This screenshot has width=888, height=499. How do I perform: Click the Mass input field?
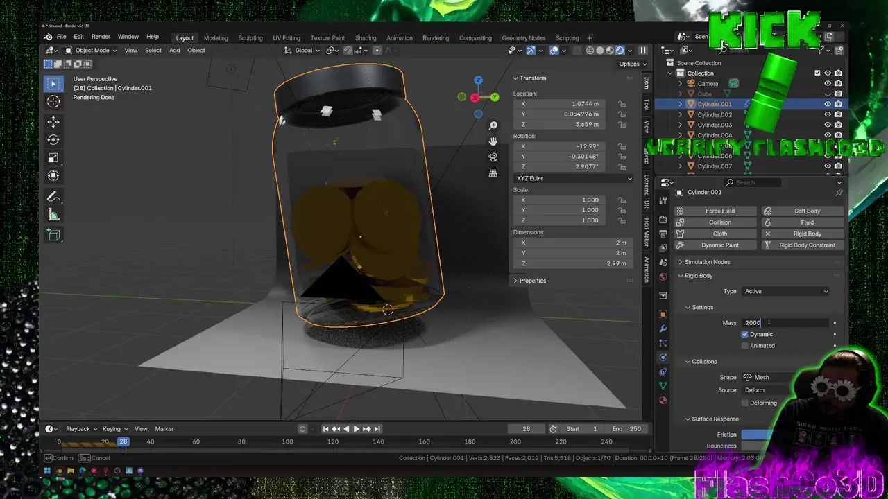tap(785, 323)
